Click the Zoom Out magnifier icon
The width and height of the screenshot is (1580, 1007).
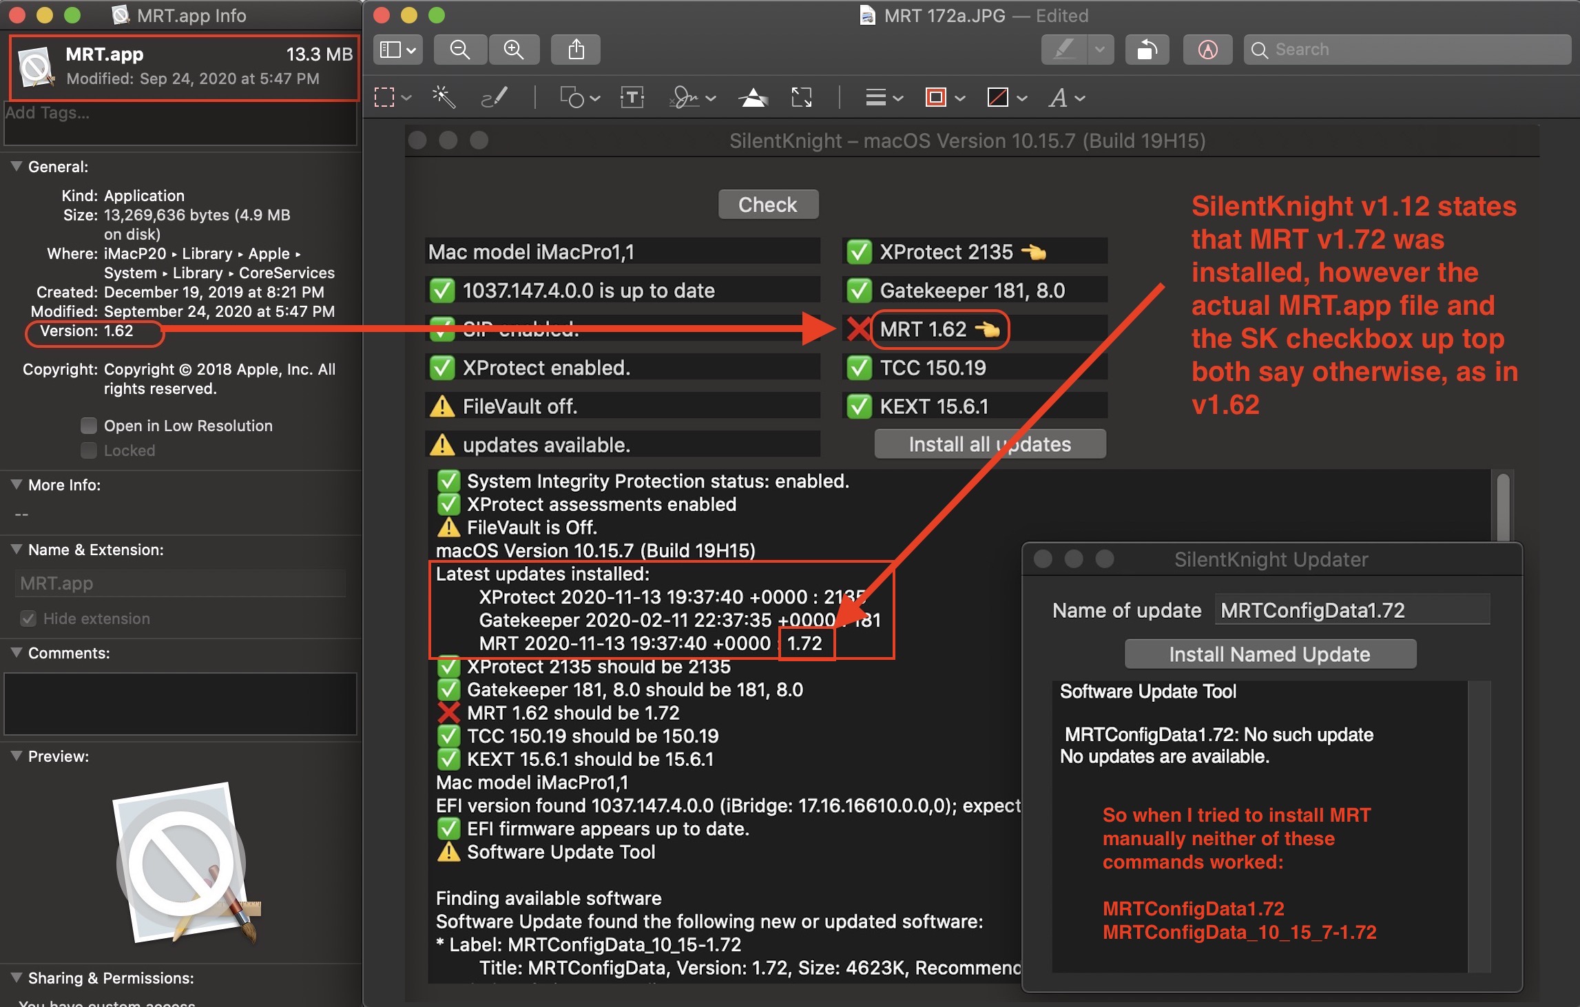459,50
